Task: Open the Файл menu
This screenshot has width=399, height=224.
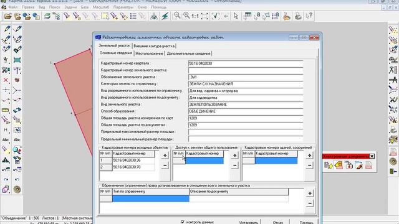Action: [13, 7]
